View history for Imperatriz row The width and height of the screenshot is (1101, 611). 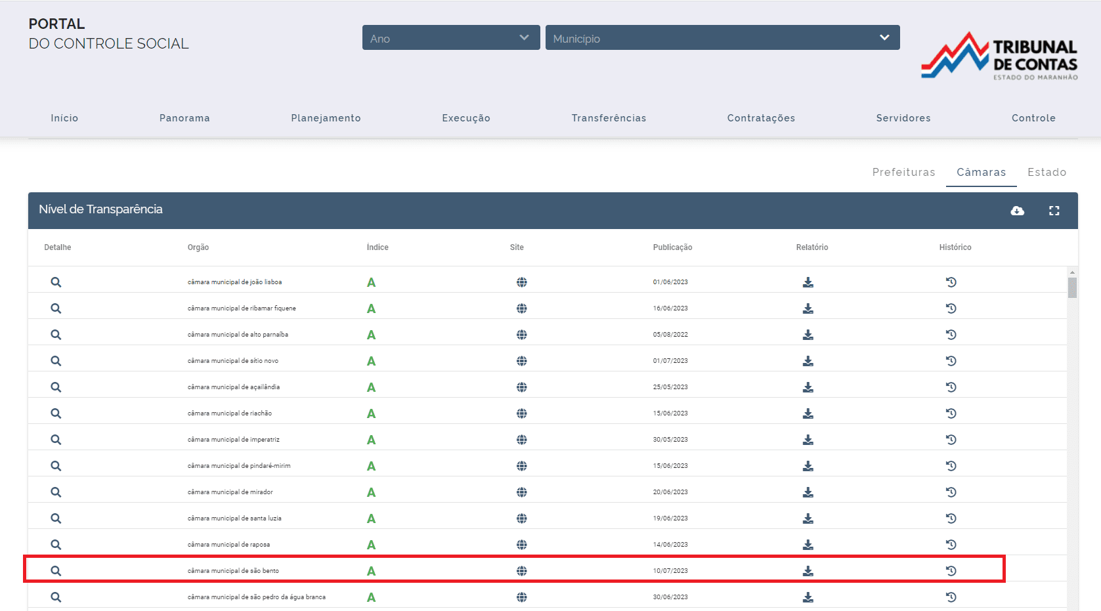pos(951,440)
